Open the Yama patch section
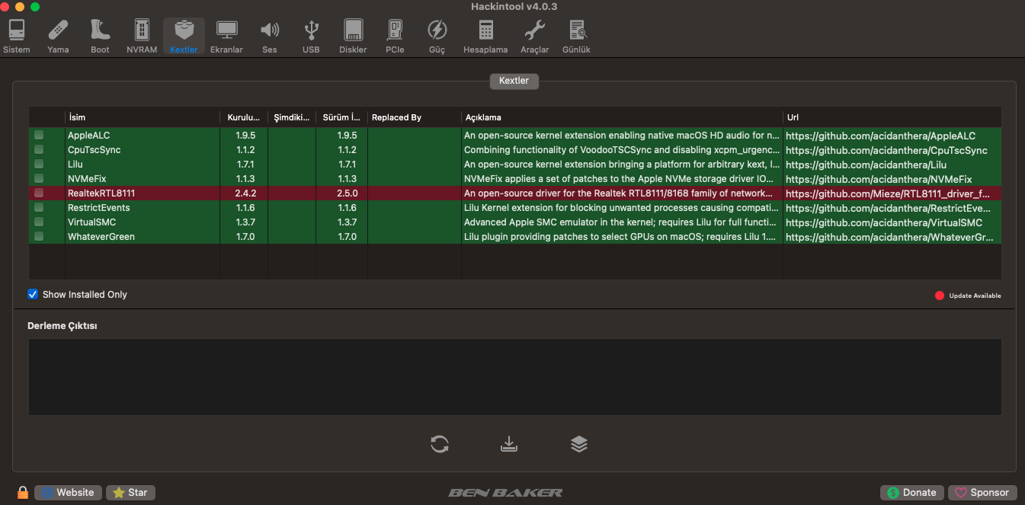The height and width of the screenshot is (505, 1025). tap(58, 36)
